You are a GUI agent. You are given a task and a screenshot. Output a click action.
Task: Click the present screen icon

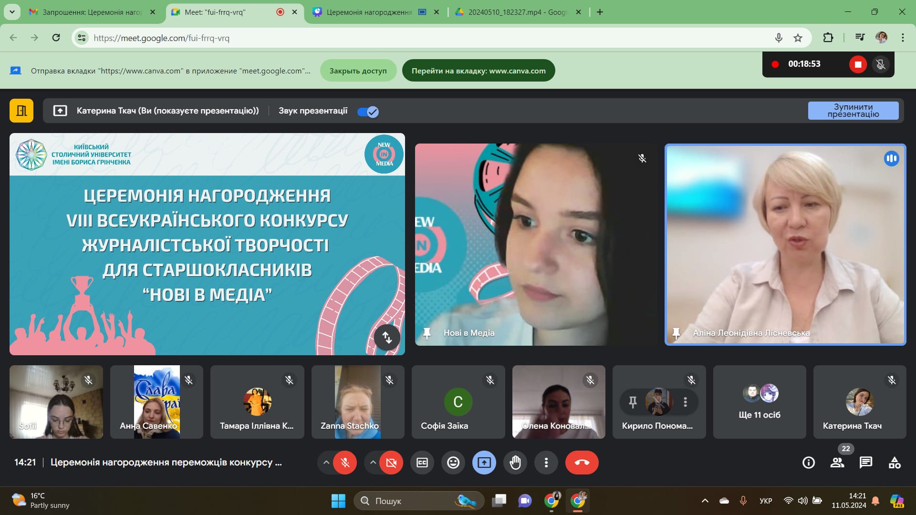484,463
